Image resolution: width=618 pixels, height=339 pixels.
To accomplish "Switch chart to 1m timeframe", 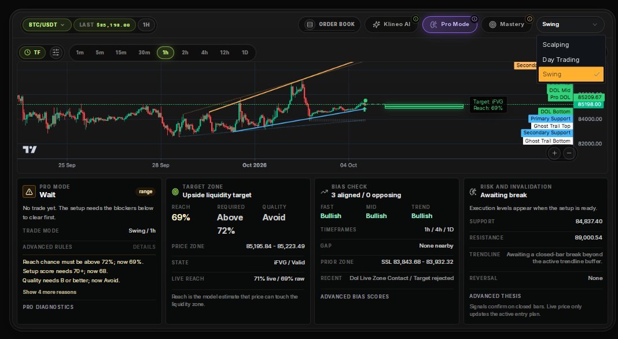I will [x=80, y=53].
